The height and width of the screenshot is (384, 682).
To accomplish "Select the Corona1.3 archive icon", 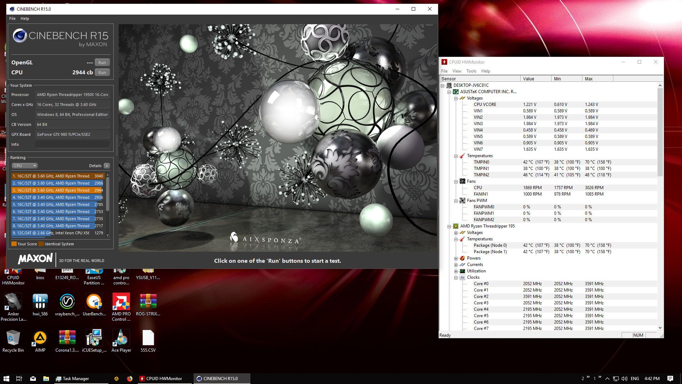I will point(67,341).
